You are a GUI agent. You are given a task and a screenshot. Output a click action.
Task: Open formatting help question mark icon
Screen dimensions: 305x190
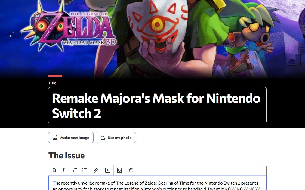pyautogui.click(x=131, y=170)
